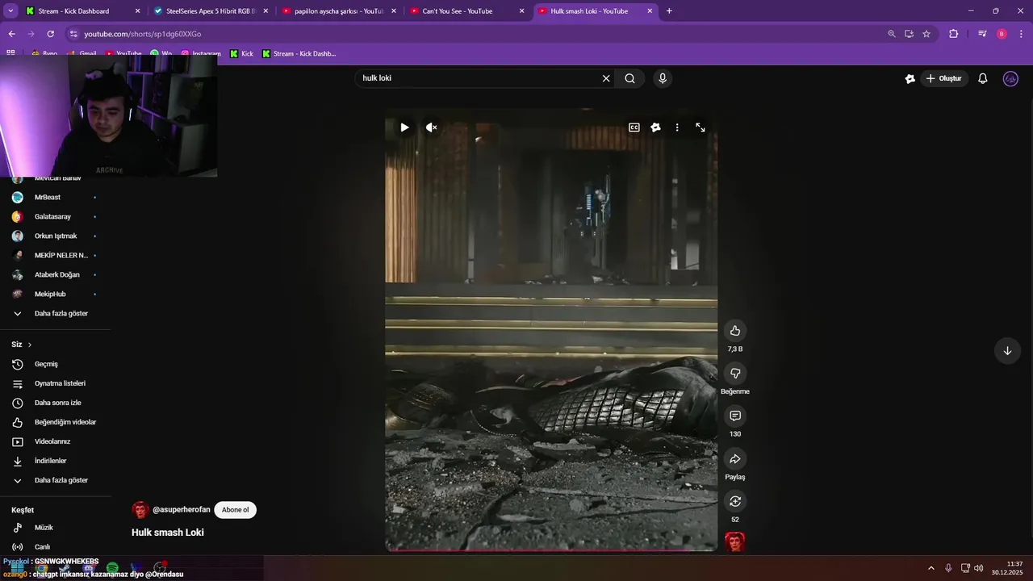Open the comments with 130 count

pos(735,416)
